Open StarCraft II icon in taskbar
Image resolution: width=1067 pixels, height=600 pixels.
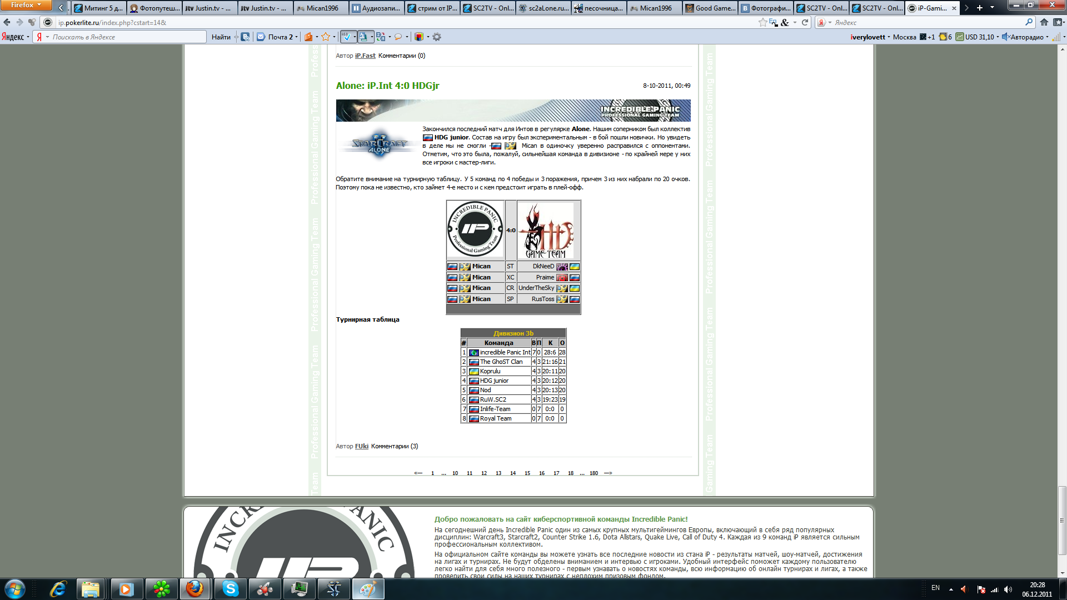(x=333, y=588)
